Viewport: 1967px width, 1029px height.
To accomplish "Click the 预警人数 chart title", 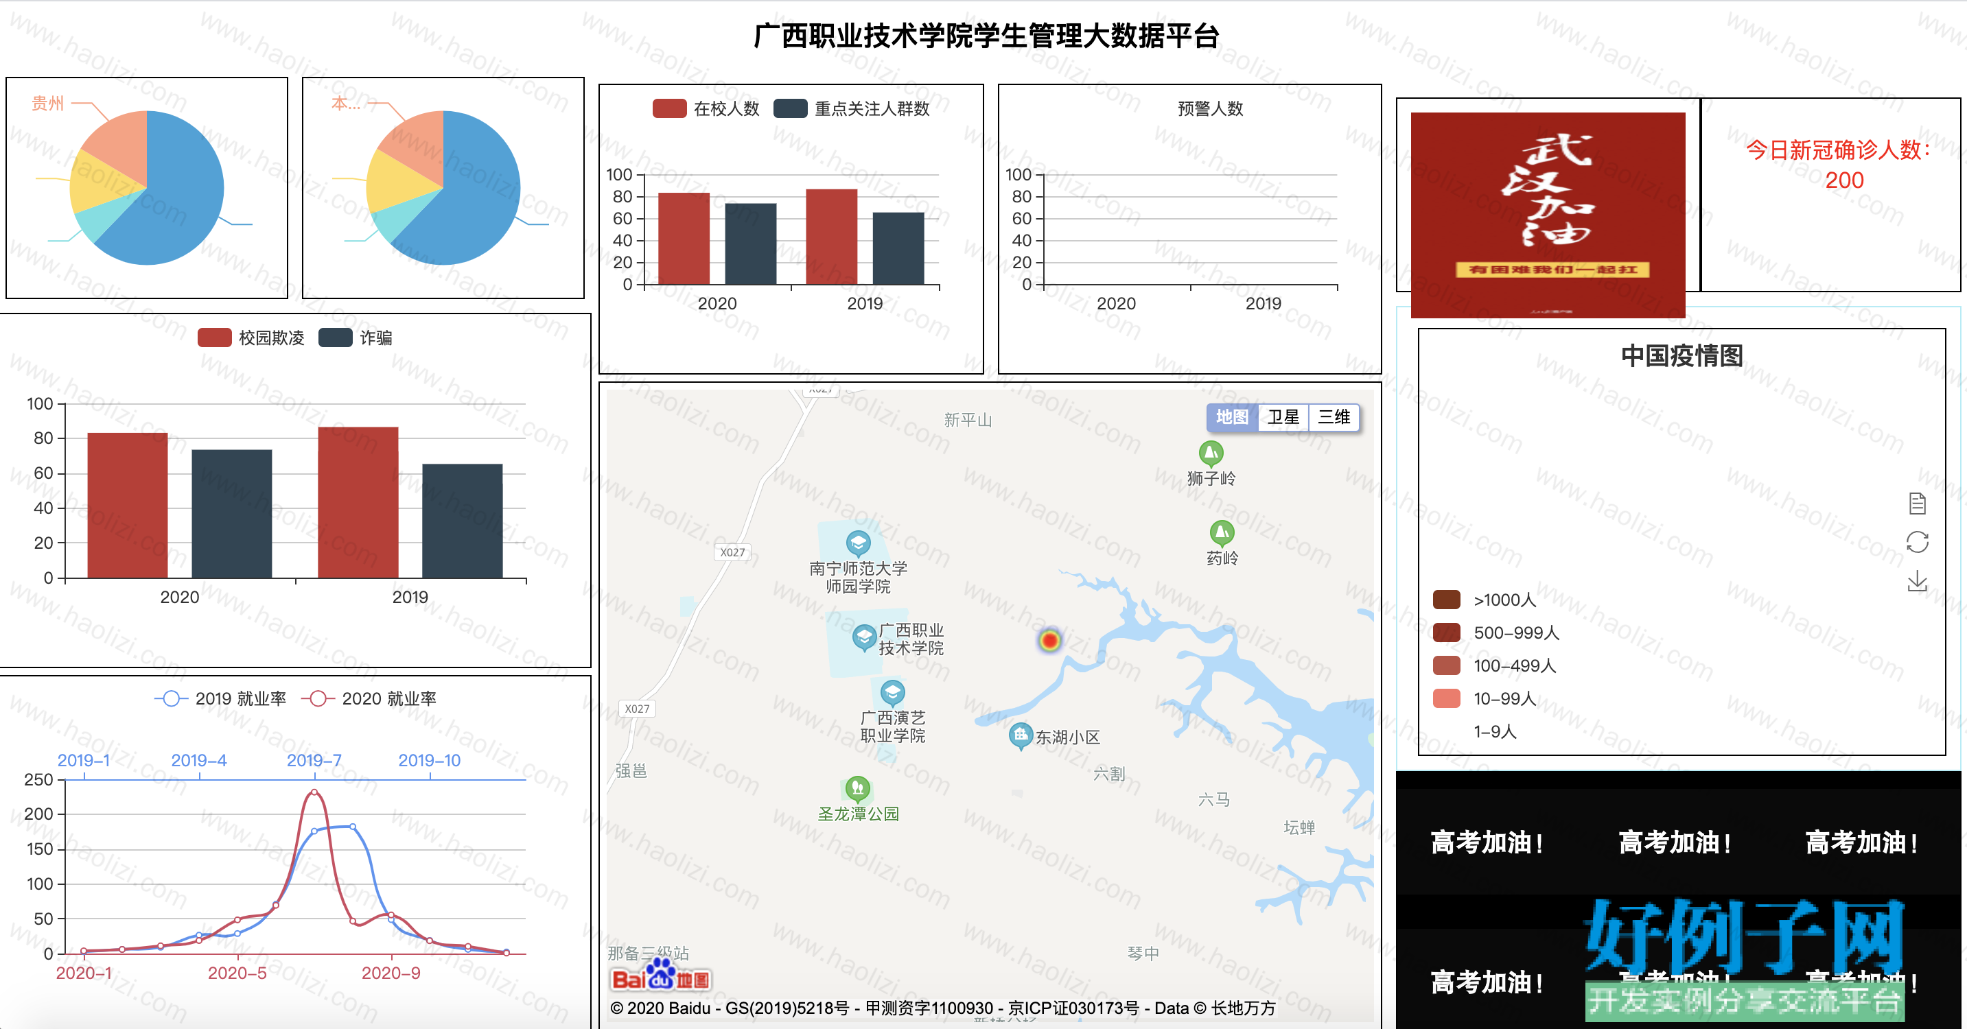I will coord(1210,108).
